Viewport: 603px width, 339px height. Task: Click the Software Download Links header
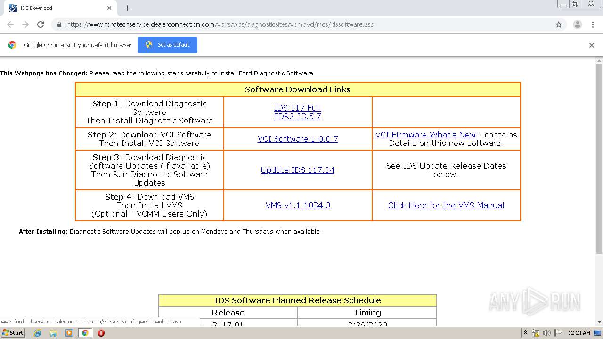(298, 89)
